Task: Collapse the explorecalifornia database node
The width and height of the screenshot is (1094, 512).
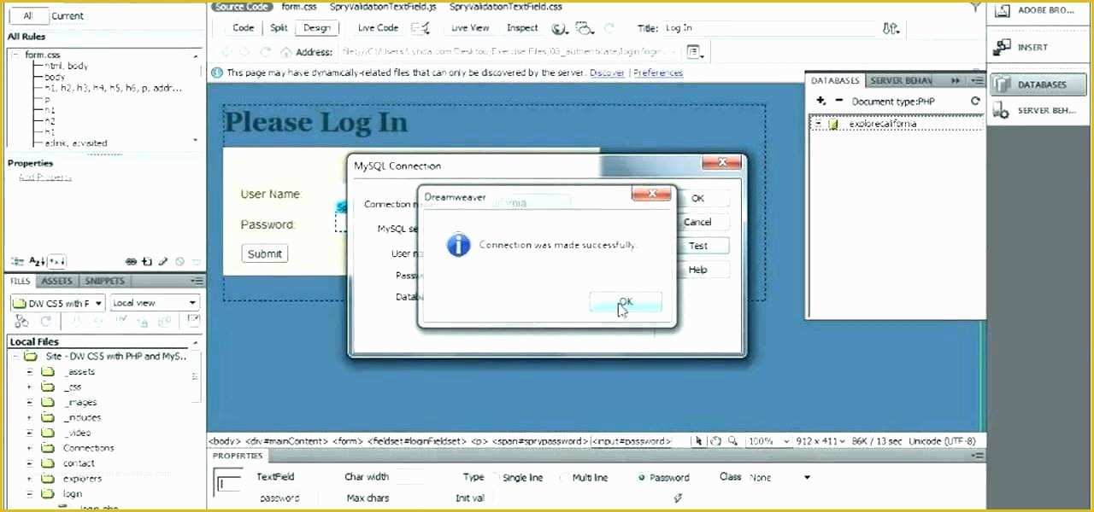Action: [x=818, y=124]
